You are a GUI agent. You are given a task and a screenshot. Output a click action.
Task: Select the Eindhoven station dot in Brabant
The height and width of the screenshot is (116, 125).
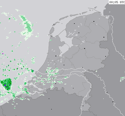73,88
